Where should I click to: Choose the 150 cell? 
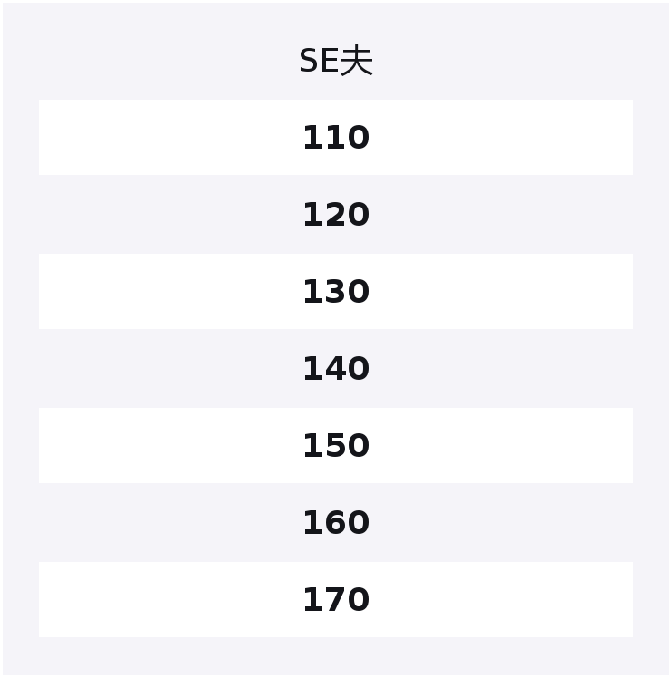336,446
